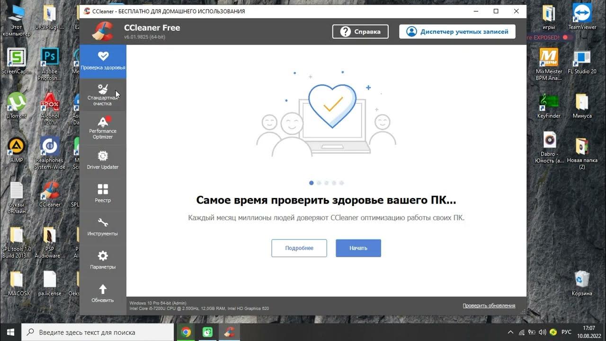This screenshot has width=606, height=341.
Task: Select Alcohol 120% desktop shortcut
Action: pos(50,108)
